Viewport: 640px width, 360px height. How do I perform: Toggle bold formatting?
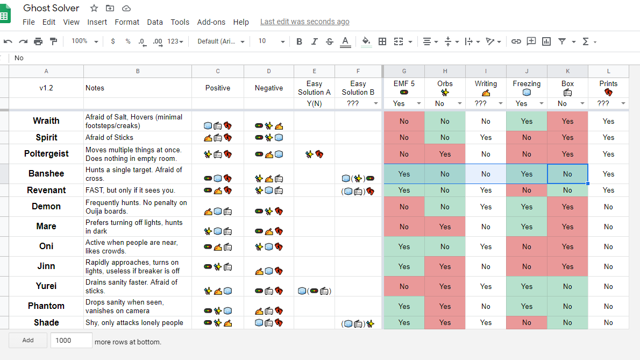tap(299, 41)
